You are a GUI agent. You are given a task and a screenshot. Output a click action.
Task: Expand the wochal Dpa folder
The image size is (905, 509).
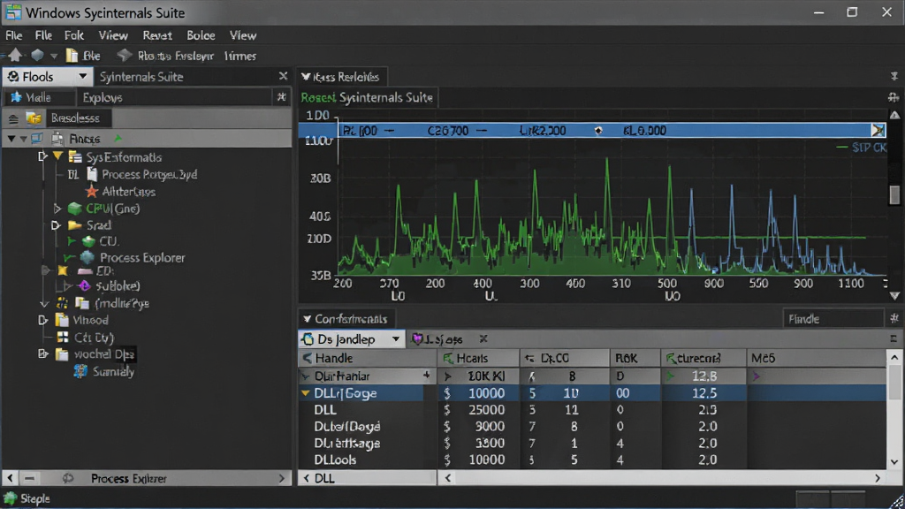(42, 353)
